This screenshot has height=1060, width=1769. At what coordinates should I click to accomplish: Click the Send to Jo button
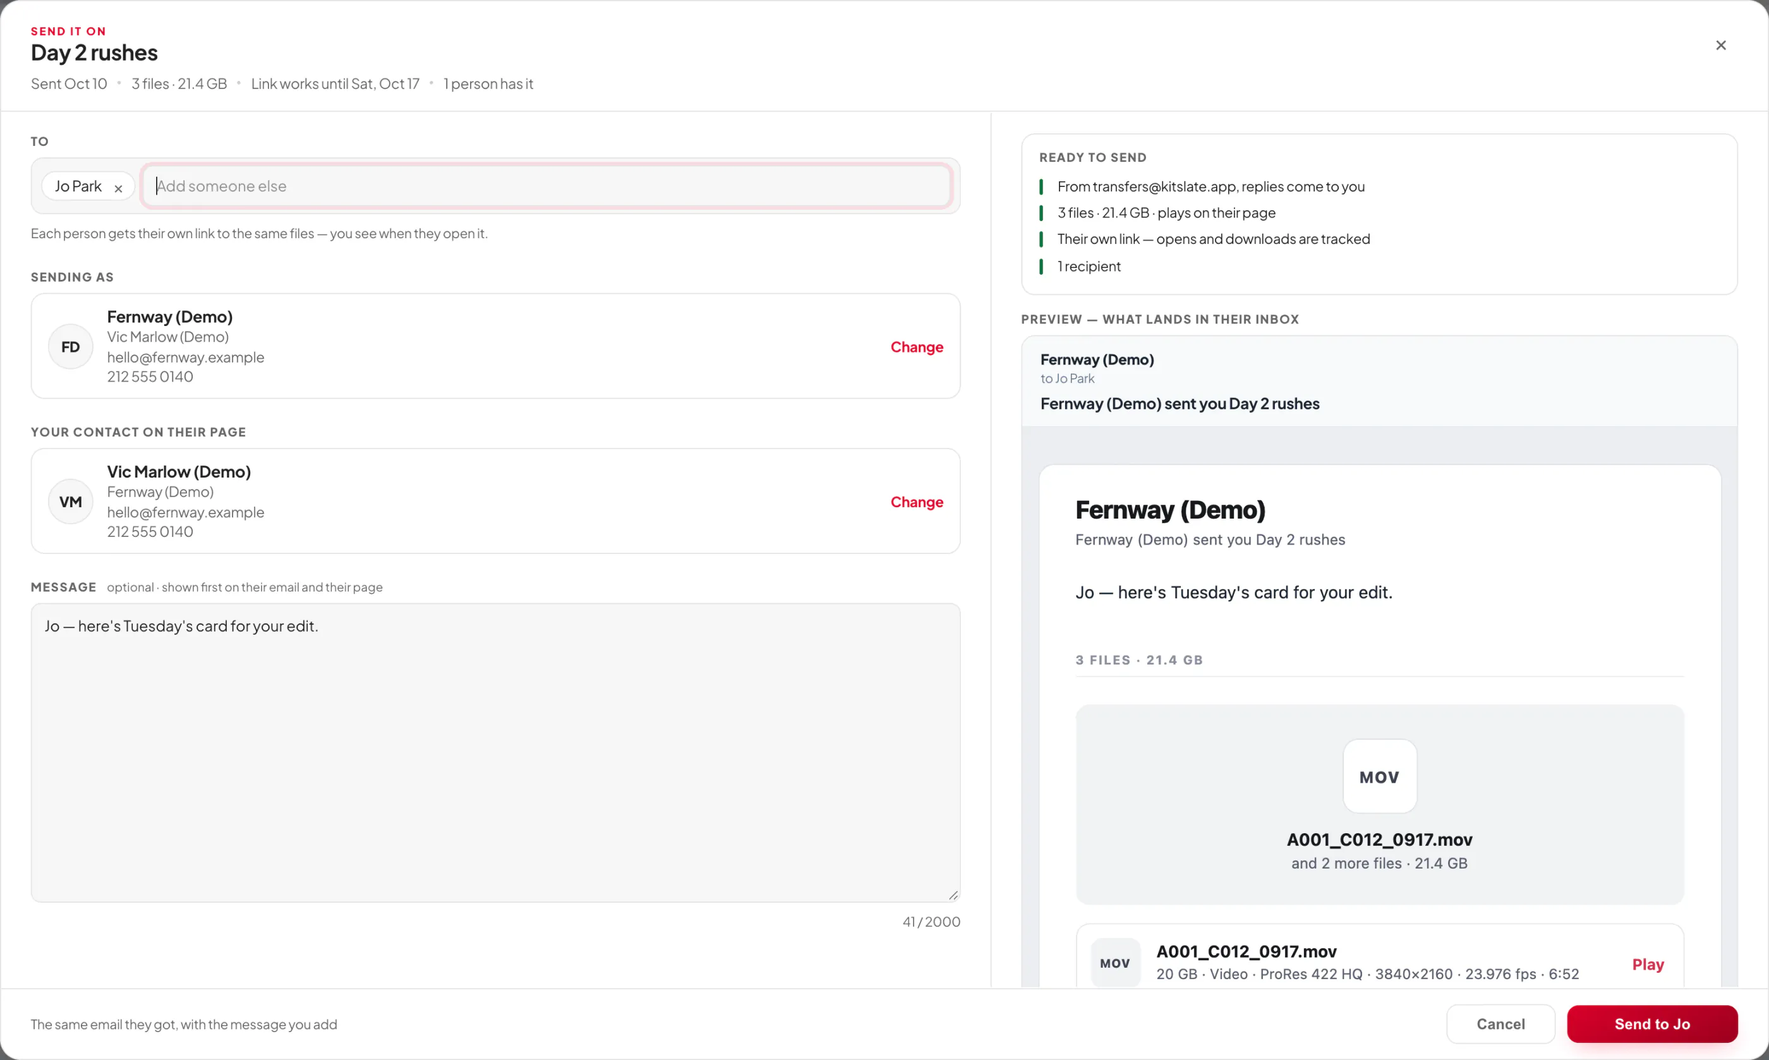pos(1652,1023)
